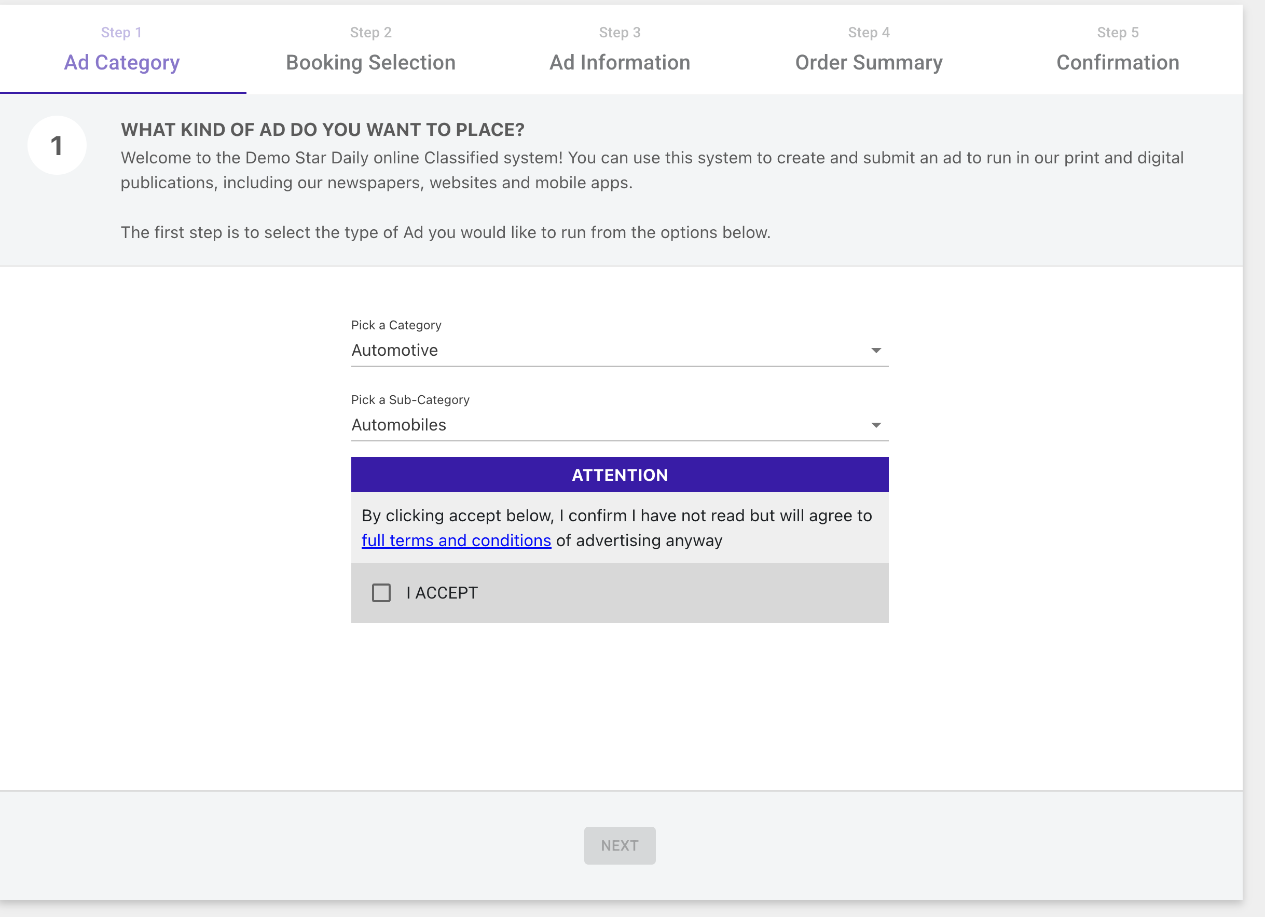1265x917 pixels.
Task: Open the Pick a Category dropdown
Action: (x=619, y=351)
